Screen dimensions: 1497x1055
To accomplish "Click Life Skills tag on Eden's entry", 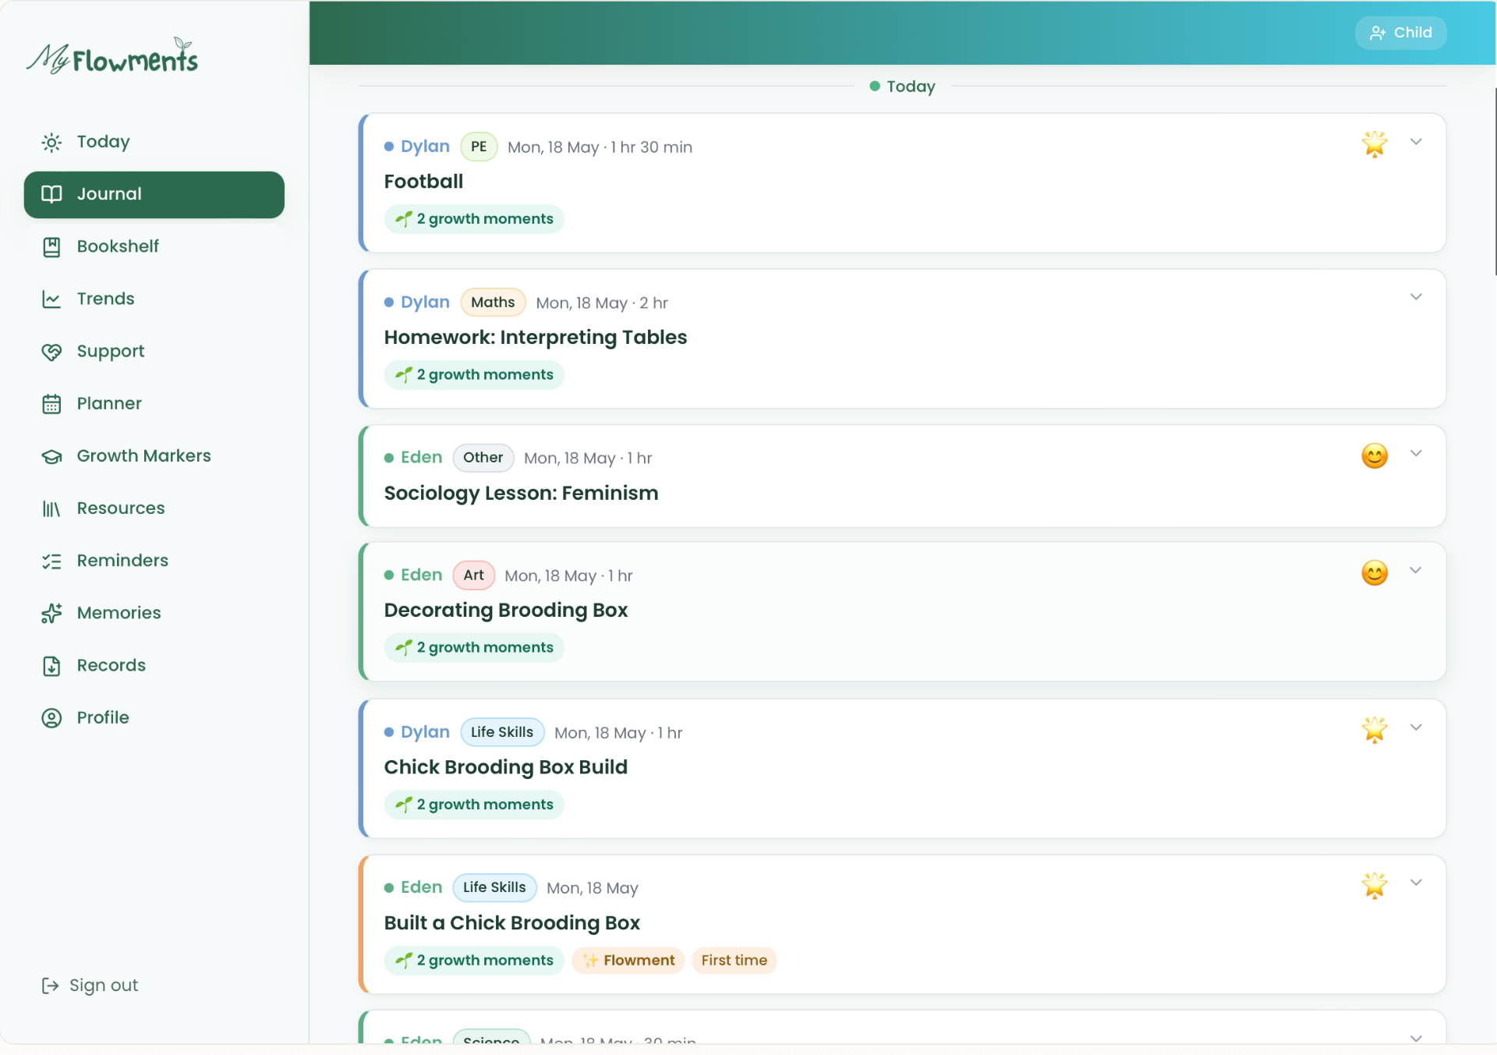I will pyautogui.click(x=494, y=887).
